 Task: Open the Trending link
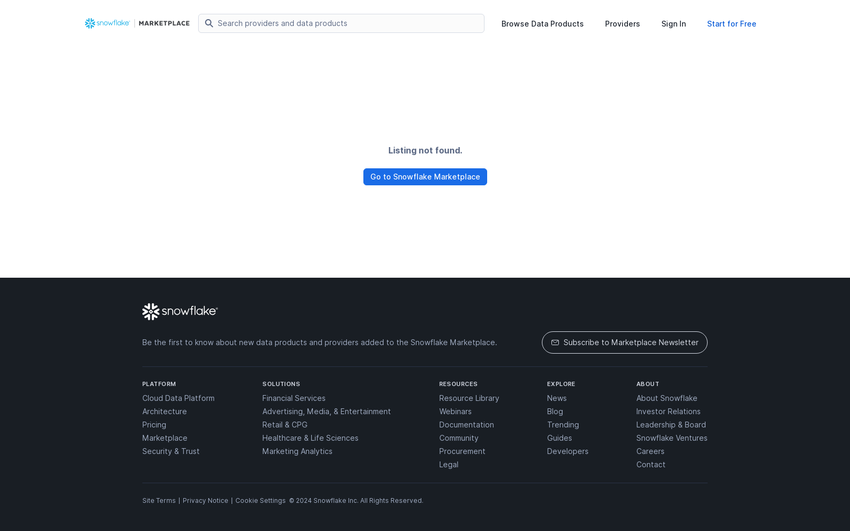pos(563,425)
